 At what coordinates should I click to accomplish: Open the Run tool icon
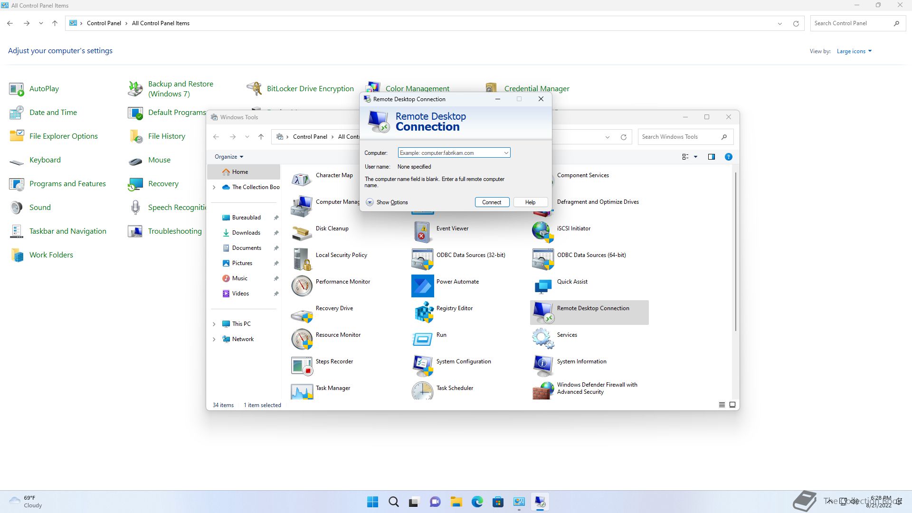pos(422,339)
